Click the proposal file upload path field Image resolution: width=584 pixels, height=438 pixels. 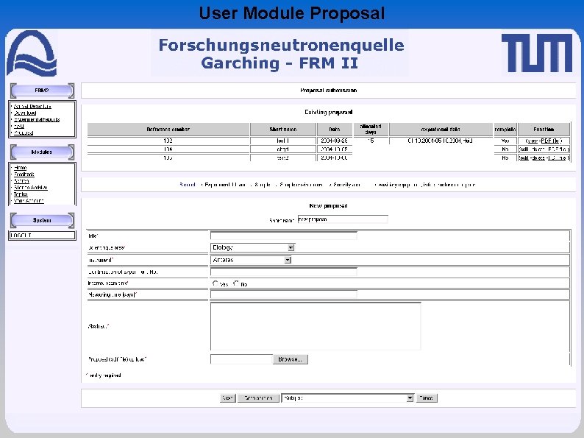coord(242,359)
